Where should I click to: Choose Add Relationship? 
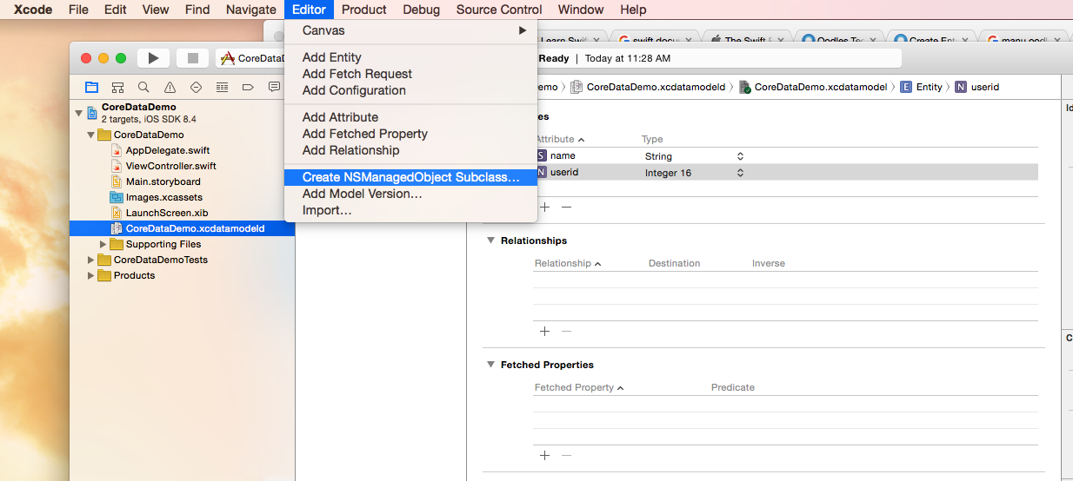coord(411,150)
